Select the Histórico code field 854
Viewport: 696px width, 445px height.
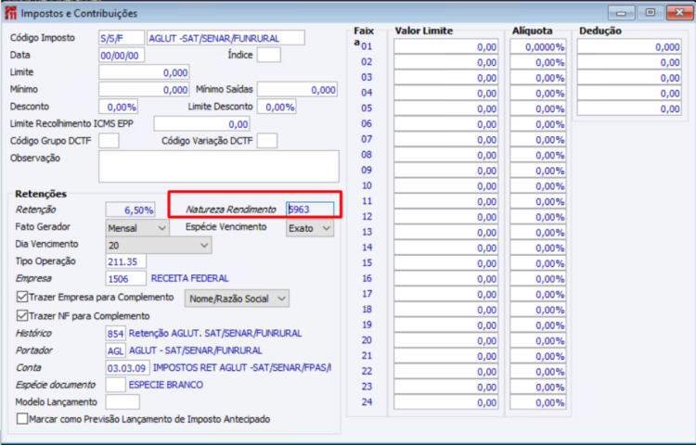[x=115, y=334]
